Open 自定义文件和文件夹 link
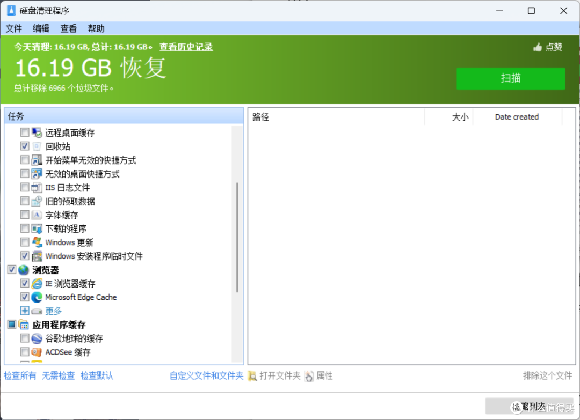This screenshot has height=420, width=580. point(206,375)
